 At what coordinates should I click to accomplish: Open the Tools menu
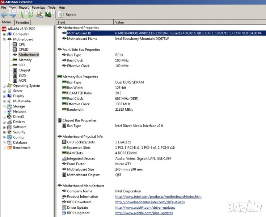click(x=52, y=7)
